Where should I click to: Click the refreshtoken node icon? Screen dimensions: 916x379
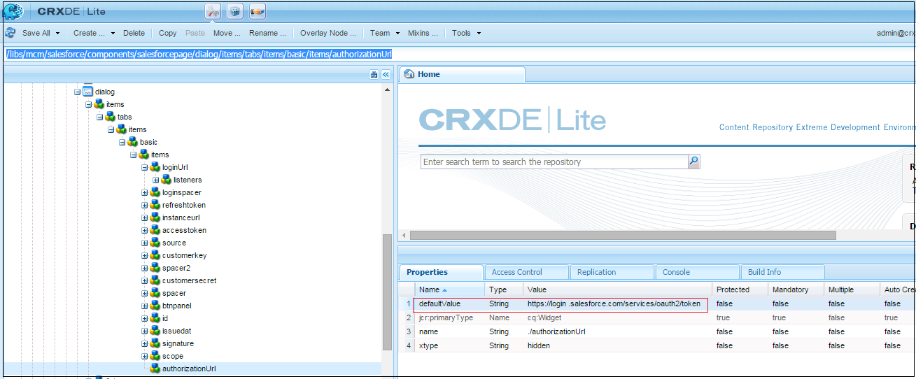(x=155, y=205)
